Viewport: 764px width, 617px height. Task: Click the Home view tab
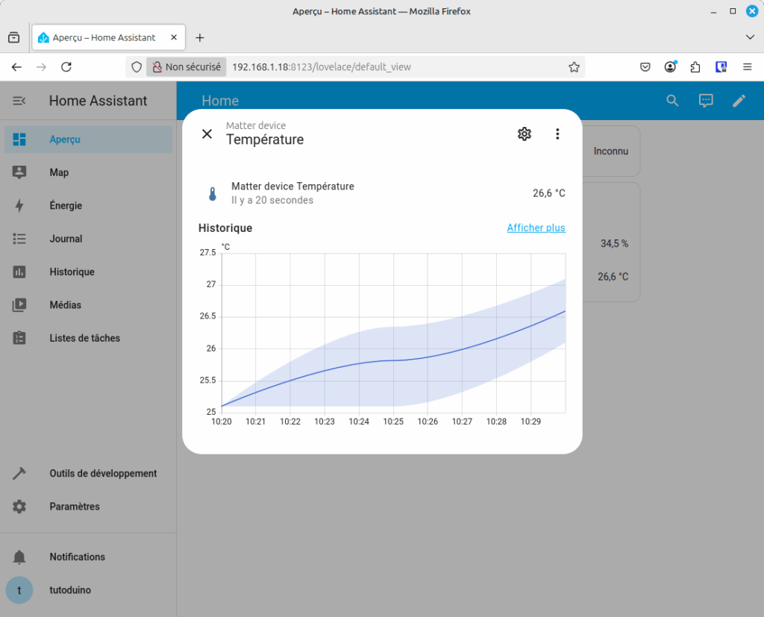[x=220, y=101]
